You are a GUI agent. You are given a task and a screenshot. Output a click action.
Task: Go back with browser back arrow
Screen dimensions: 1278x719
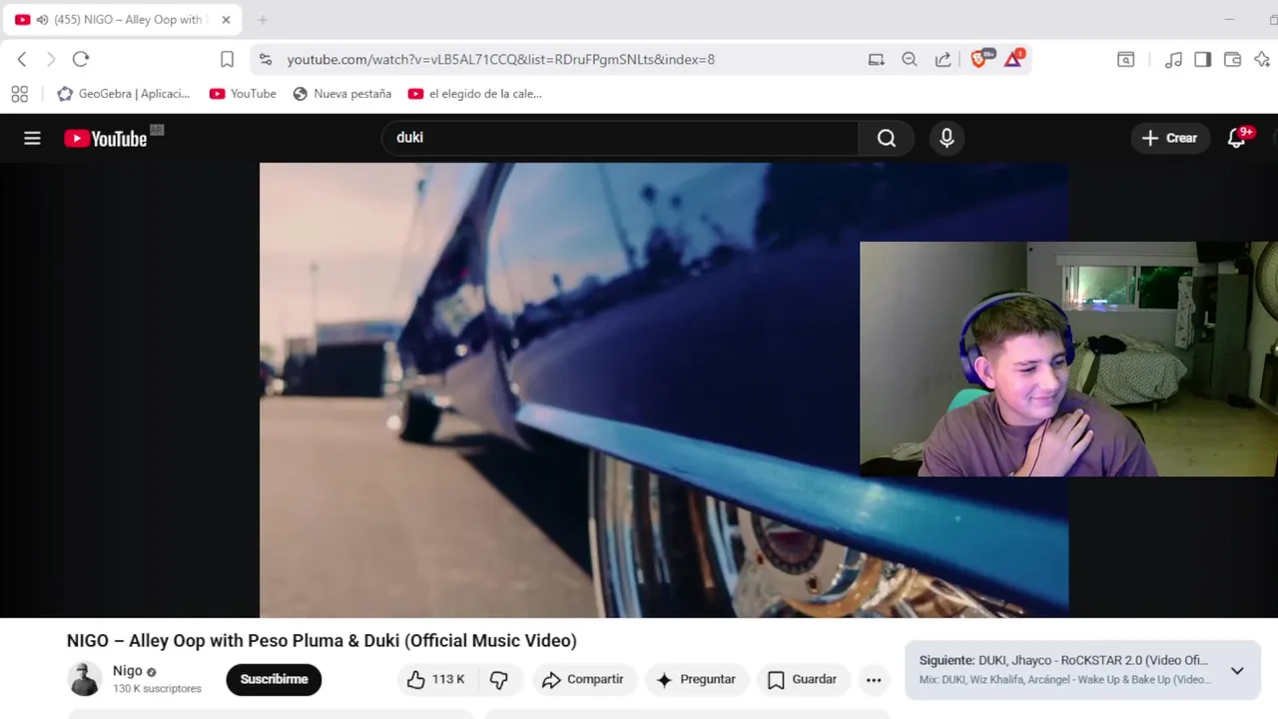click(22, 59)
